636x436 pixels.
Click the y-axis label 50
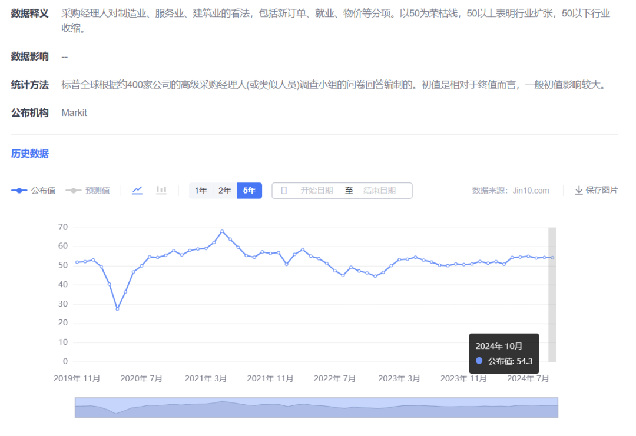(x=63, y=265)
